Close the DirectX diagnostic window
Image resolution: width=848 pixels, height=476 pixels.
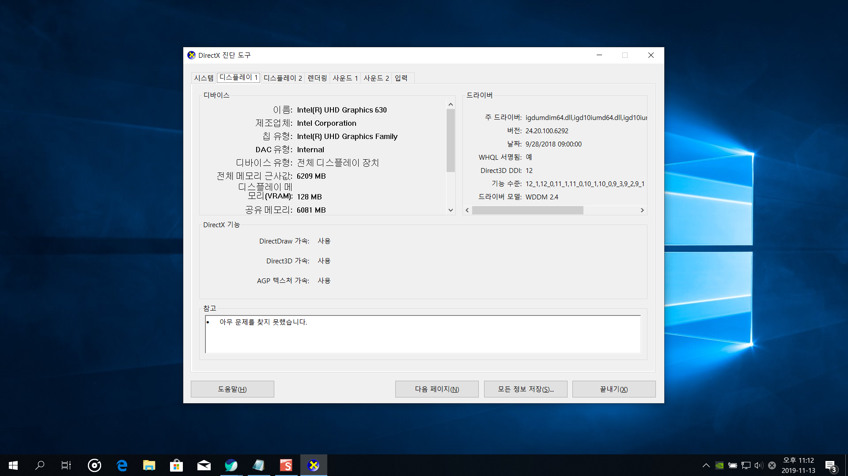pos(651,55)
